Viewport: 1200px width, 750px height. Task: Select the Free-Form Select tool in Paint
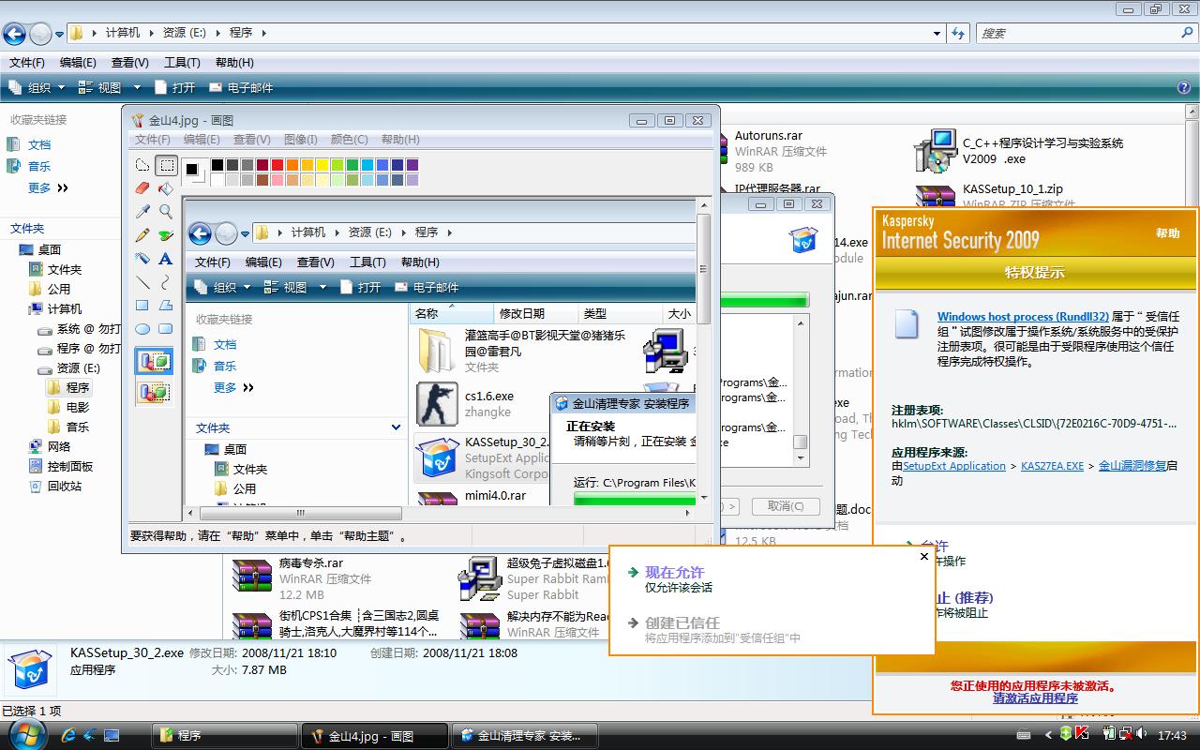(142, 166)
